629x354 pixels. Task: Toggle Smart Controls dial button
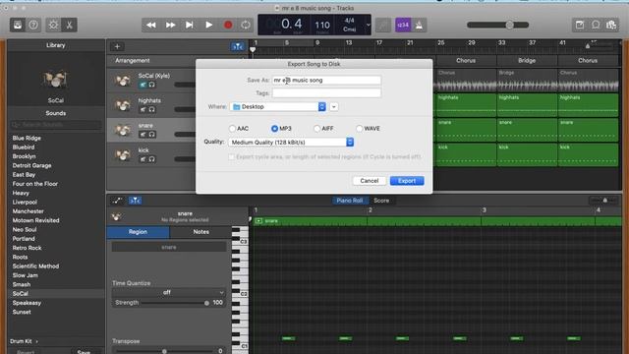coord(53,25)
